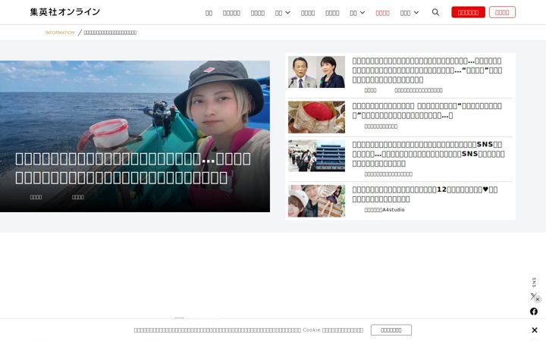Open thumbnail of students and blue building

[x=316, y=155]
